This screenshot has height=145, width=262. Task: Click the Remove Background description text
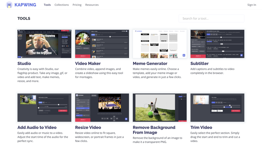pos(158,140)
